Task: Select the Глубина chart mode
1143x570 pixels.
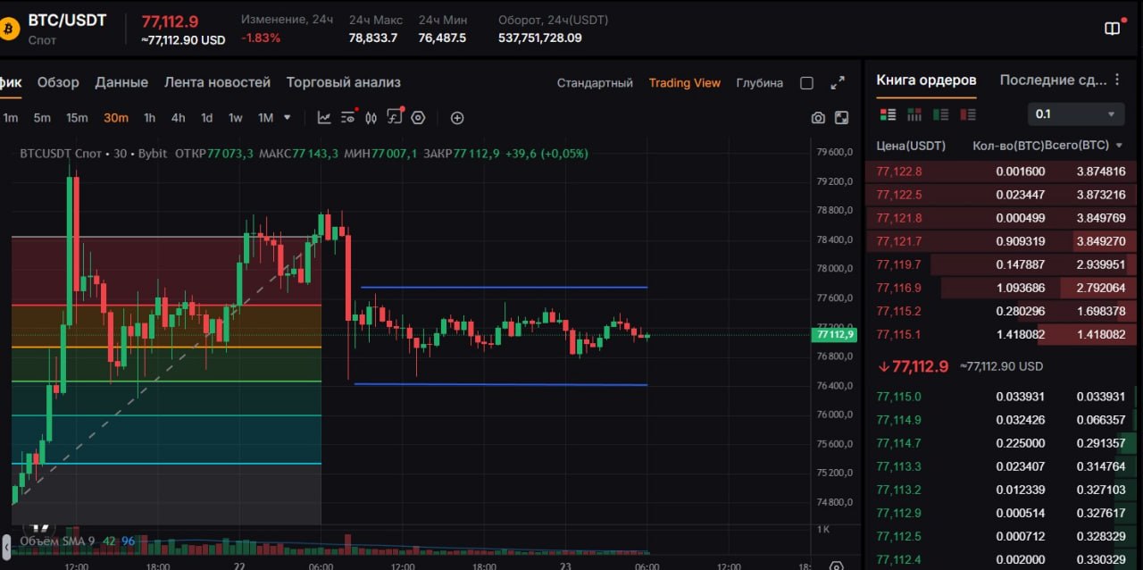Action: pyautogui.click(x=759, y=83)
